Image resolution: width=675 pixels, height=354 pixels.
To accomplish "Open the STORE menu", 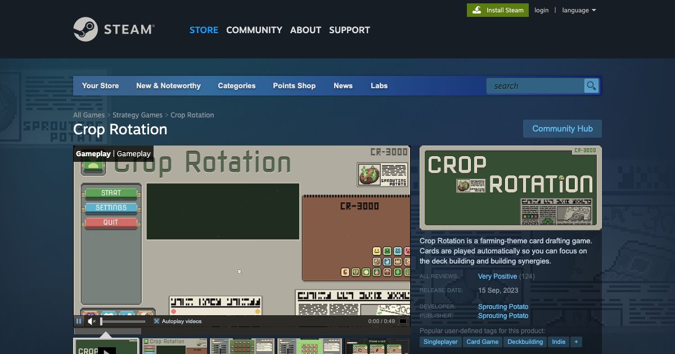I will [x=204, y=30].
